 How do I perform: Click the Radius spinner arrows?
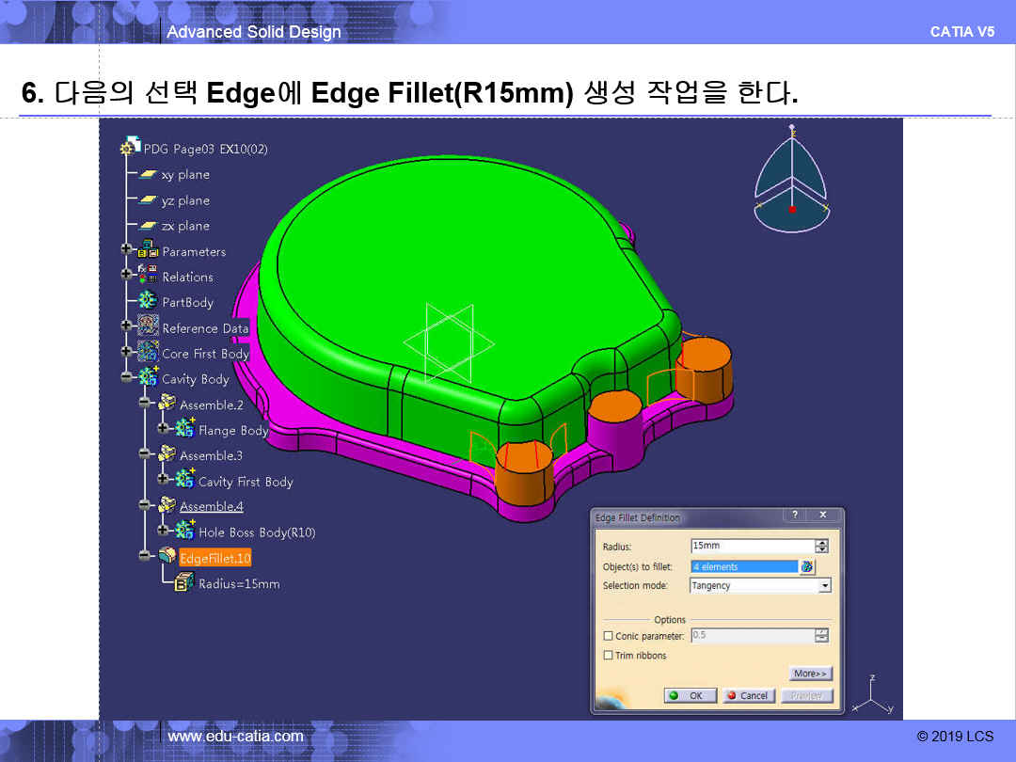tap(821, 546)
